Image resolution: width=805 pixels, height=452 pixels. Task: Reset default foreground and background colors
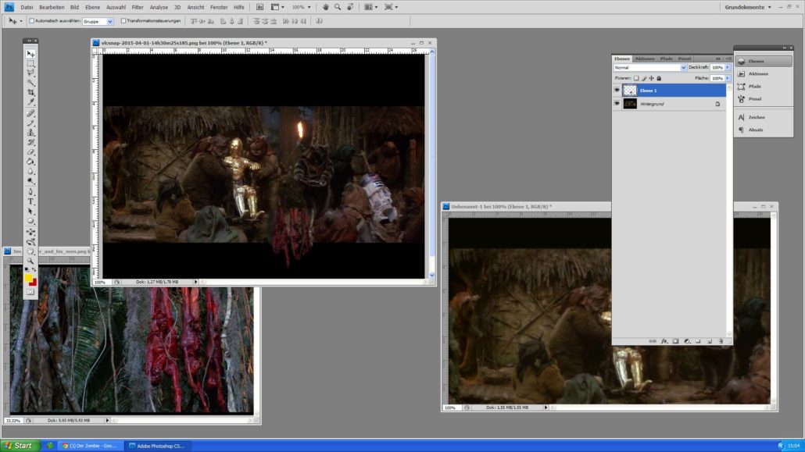click(x=27, y=270)
